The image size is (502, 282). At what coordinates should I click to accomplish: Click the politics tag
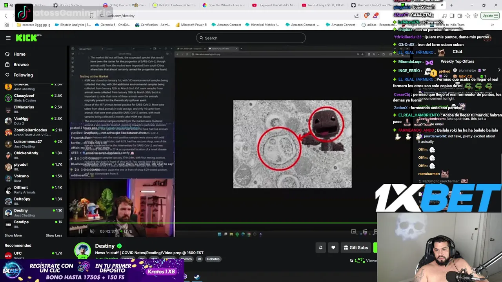click(x=186, y=259)
